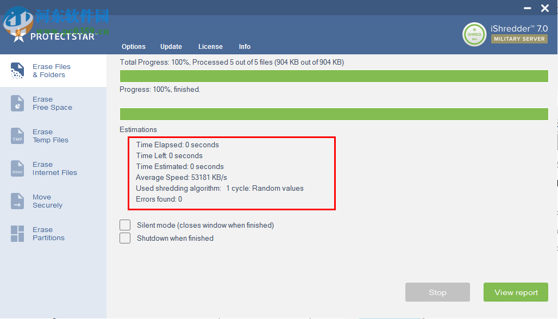
Task: Click 'Time Elapsed: 0 seconds' line
Action: tap(177, 145)
